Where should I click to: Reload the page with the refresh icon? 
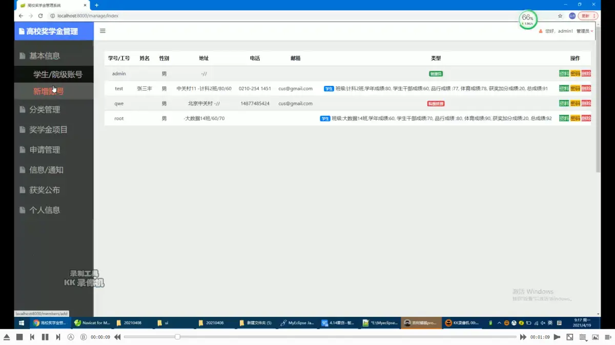click(x=40, y=16)
